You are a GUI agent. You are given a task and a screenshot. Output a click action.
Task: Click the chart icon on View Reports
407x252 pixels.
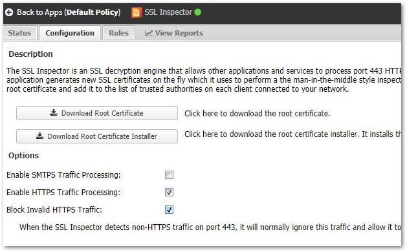[148, 33]
